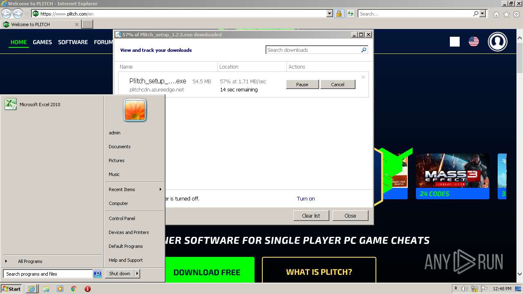The width and height of the screenshot is (523, 294).
Task: Click the Start button
Action: (11, 289)
